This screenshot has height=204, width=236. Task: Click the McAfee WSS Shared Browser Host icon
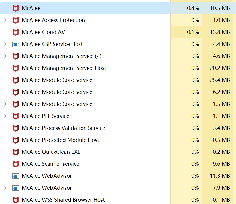tap(16, 200)
